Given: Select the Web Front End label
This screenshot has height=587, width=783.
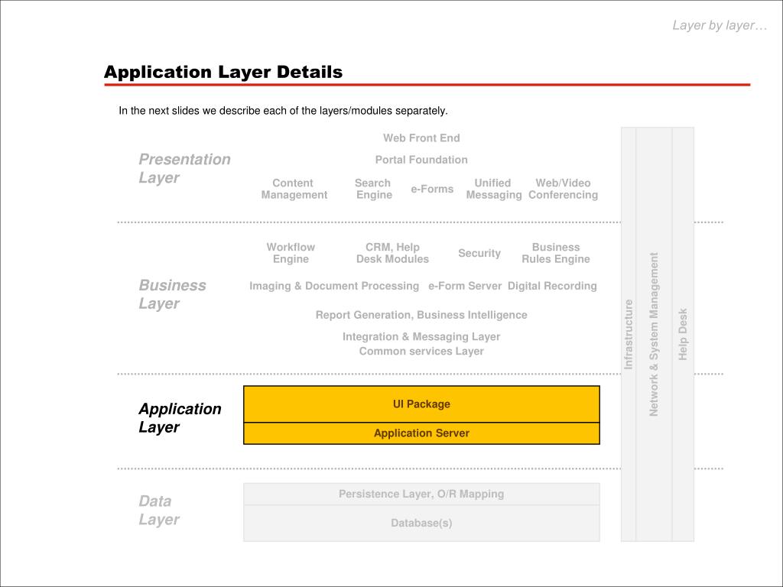Looking at the screenshot, I should coord(421,138).
